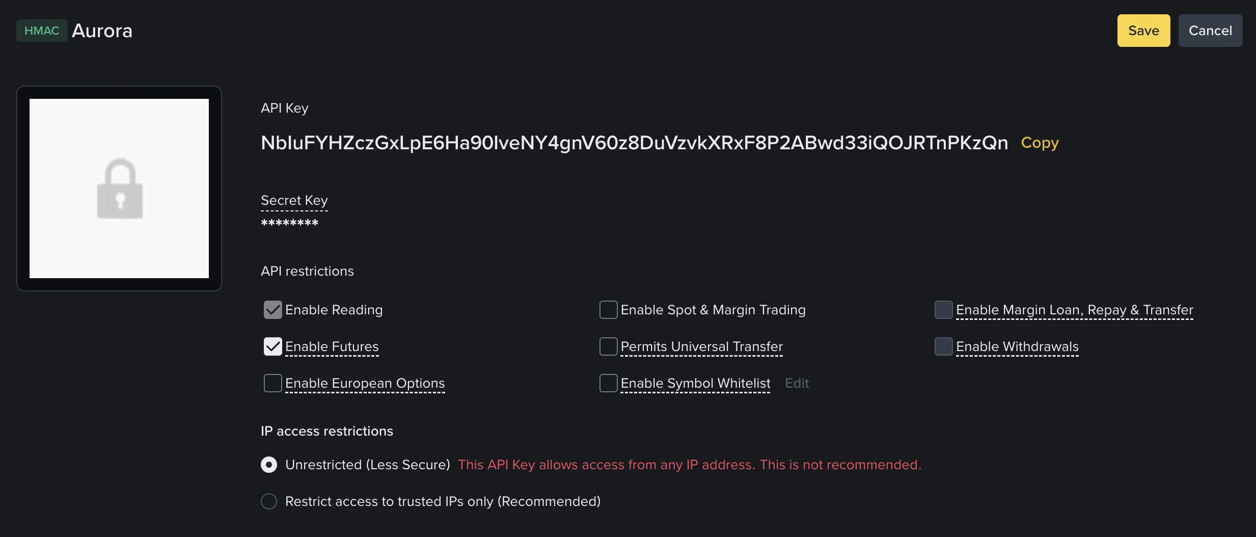Click the Aurora title text
The width and height of the screenshot is (1256, 537).
coord(102,31)
